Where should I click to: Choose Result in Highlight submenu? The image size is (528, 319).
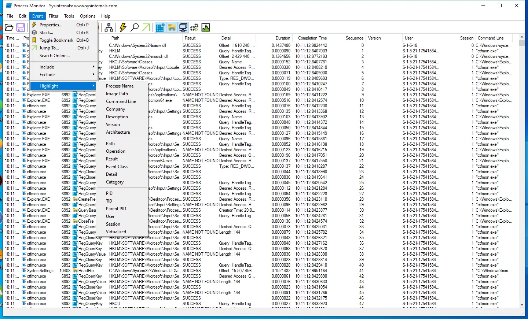pyautogui.click(x=122, y=159)
